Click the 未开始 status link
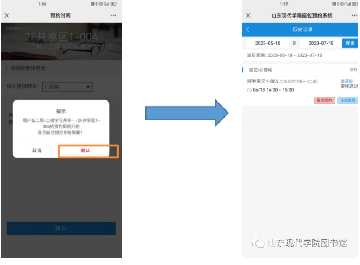This screenshot has height=265, width=360. (347, 81)
